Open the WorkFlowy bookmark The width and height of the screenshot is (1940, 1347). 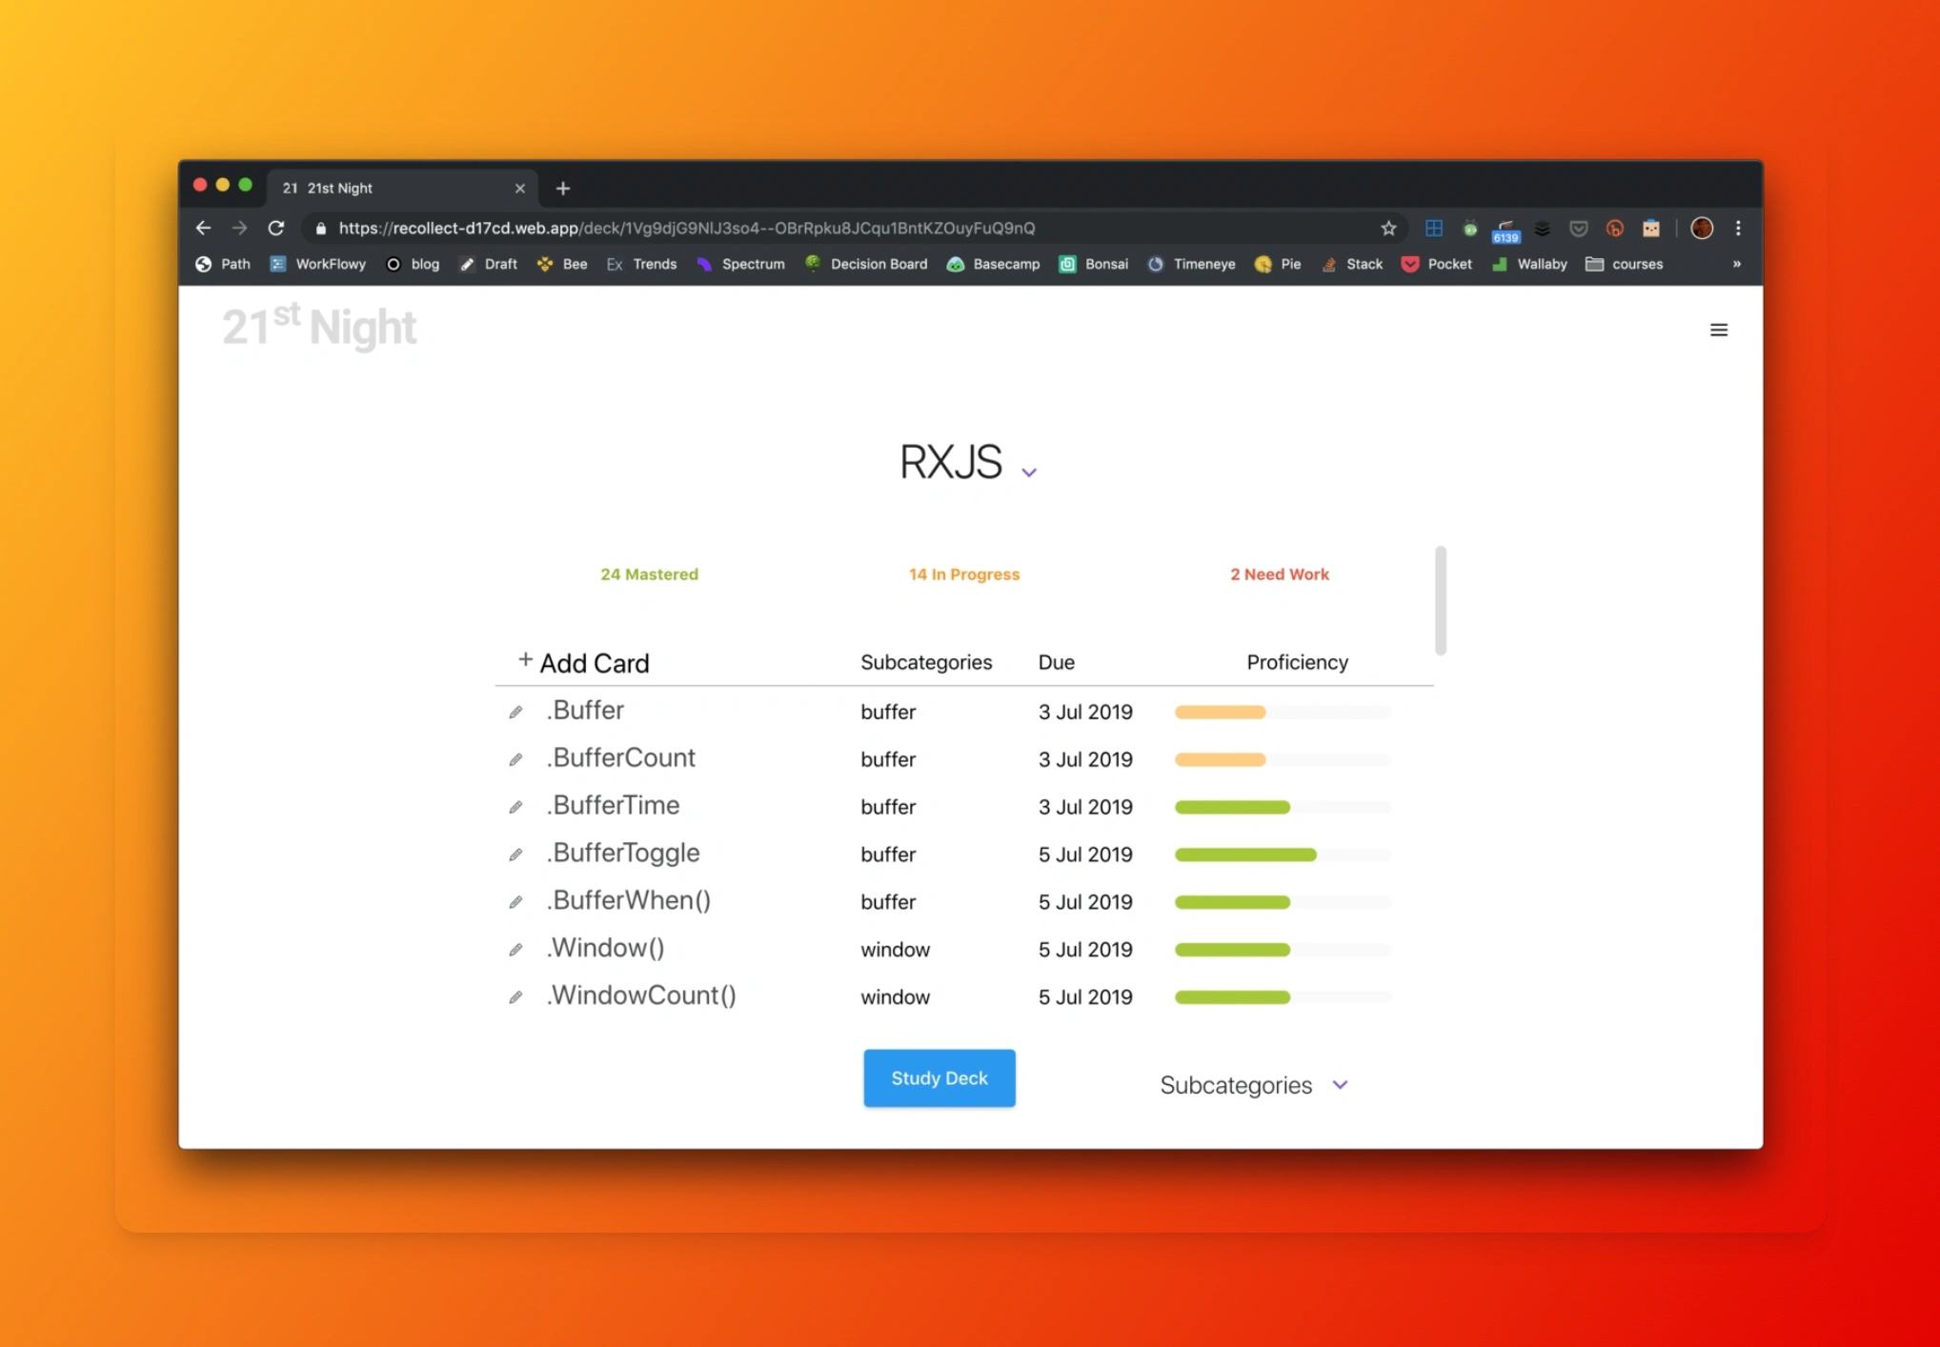pos(318,264)
